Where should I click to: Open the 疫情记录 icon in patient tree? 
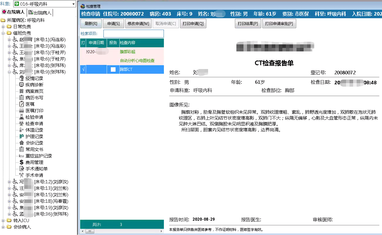(21, 78)
